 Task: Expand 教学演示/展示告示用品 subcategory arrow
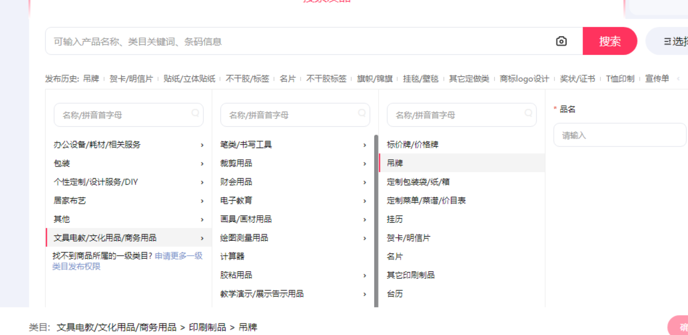(x=365, y=294)
